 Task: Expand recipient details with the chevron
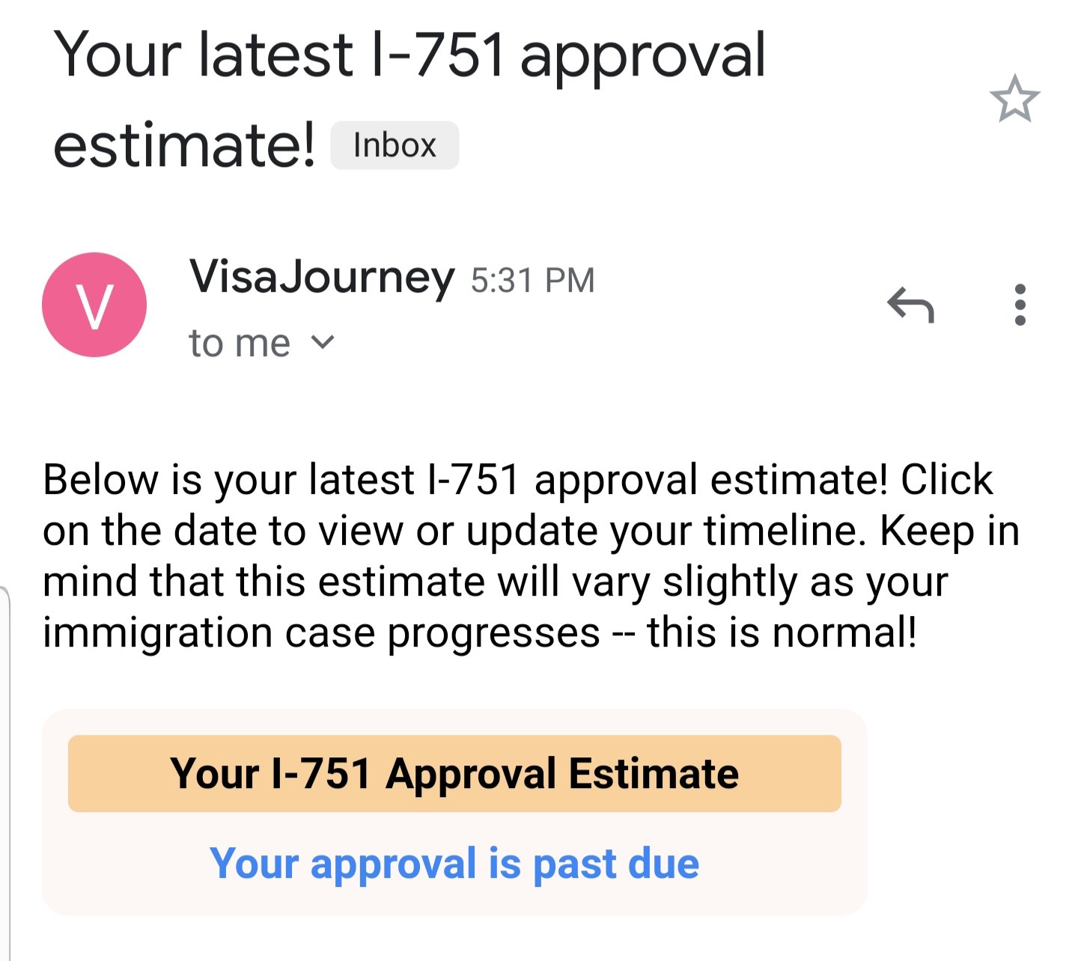323,342
